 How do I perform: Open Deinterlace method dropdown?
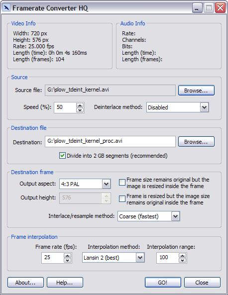coord(204,107)
